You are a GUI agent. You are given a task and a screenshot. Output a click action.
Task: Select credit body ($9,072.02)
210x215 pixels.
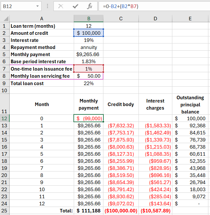pos(121,204)
